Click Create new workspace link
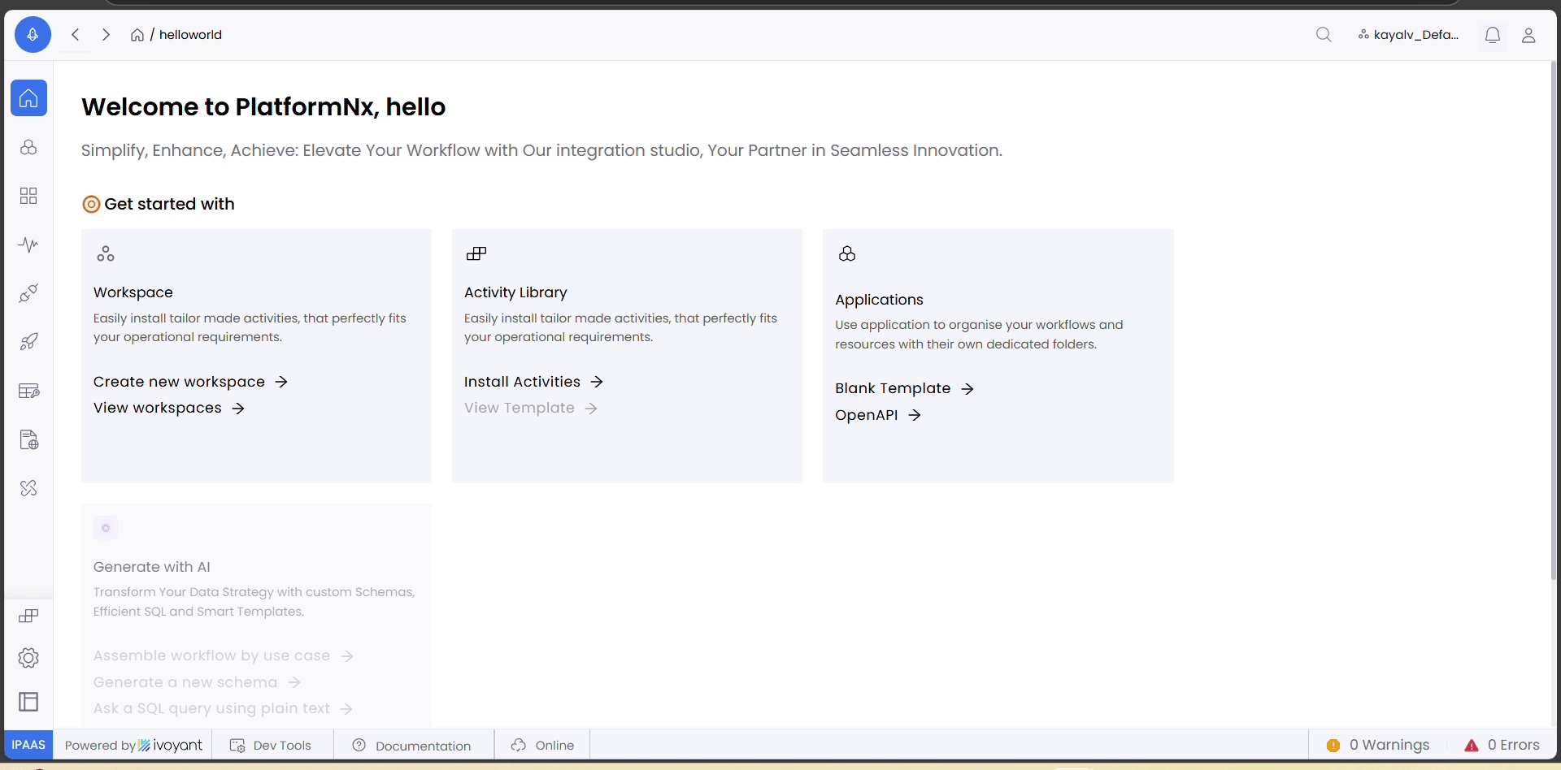 pyautogui.click(x=190, y=382)
